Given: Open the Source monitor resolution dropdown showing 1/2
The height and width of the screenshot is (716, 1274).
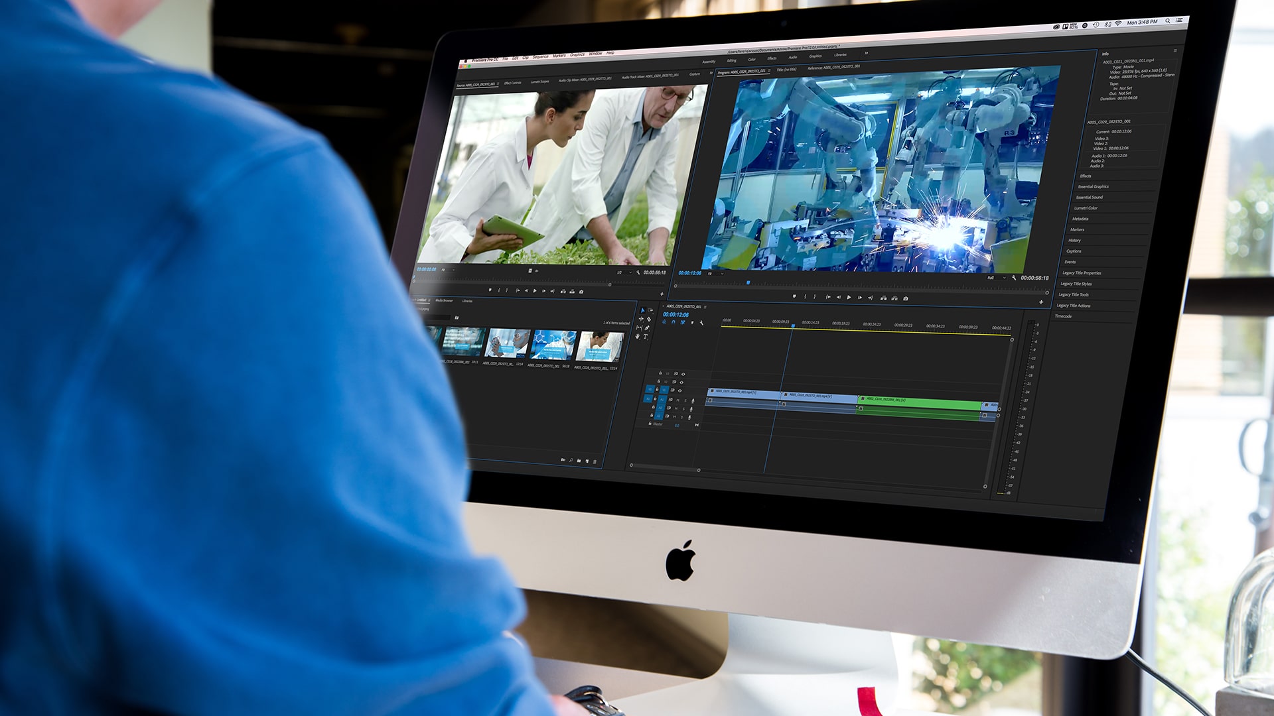Looking at the screenshot, I should click(622, 273).
